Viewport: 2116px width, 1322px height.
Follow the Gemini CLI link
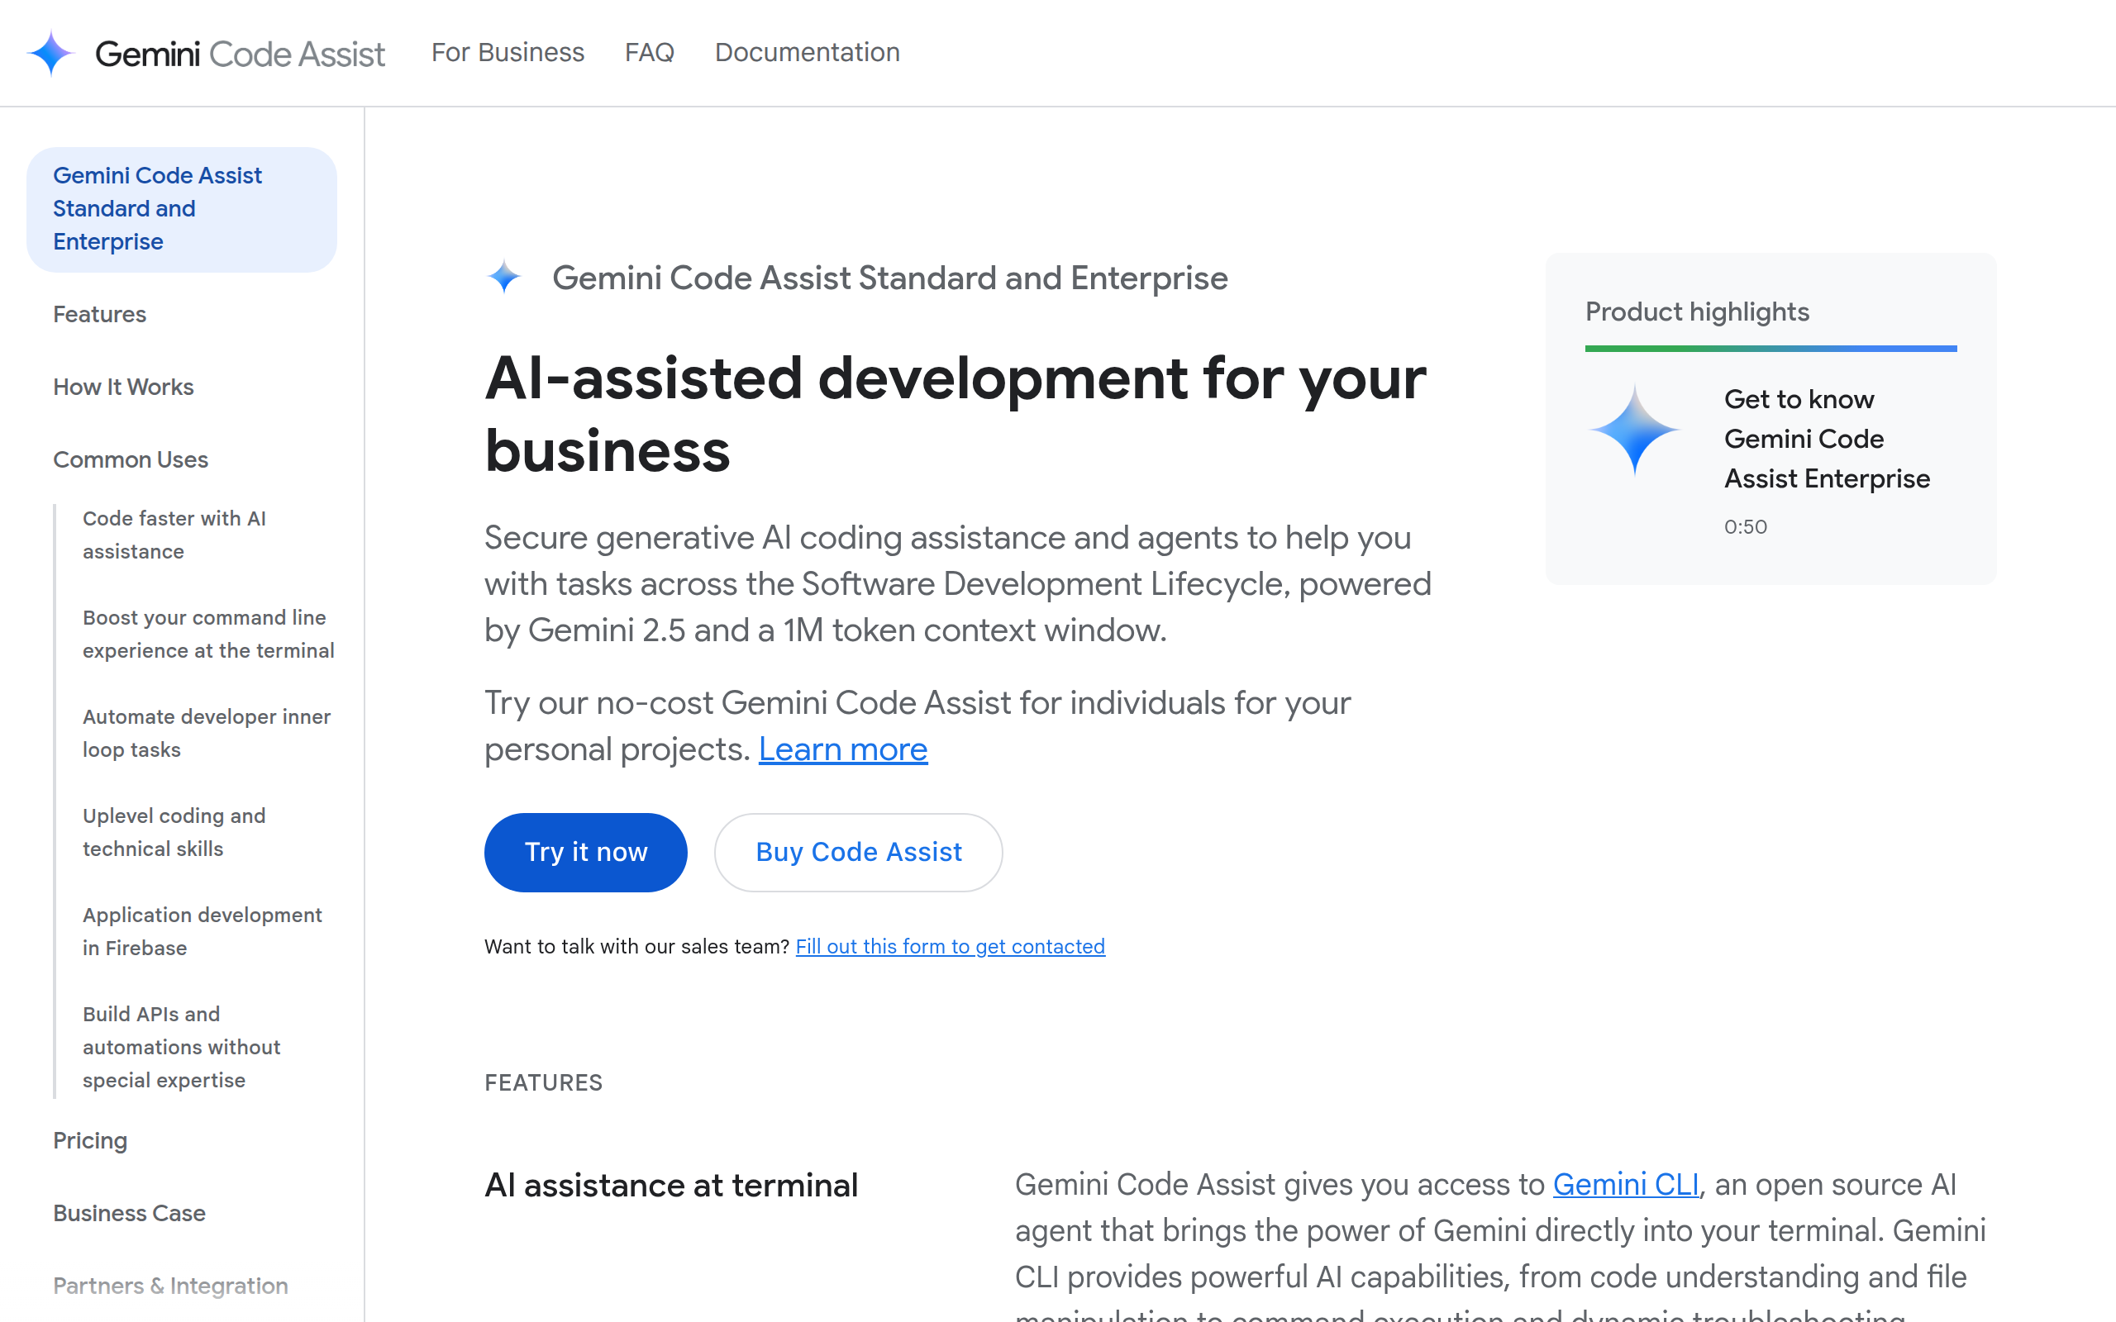(x=1626, y=1184)
